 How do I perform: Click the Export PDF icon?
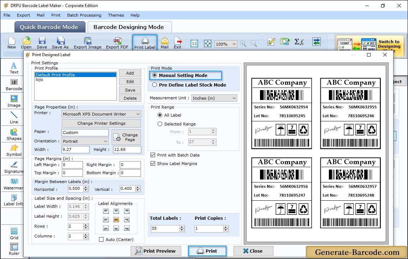(117, 43)
